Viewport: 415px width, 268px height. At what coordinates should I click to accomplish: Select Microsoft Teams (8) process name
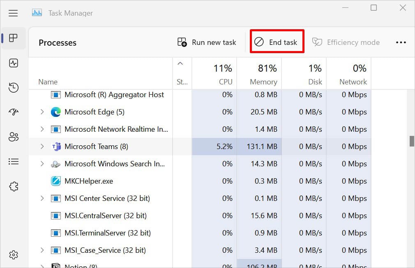click(x=96, y=146)
